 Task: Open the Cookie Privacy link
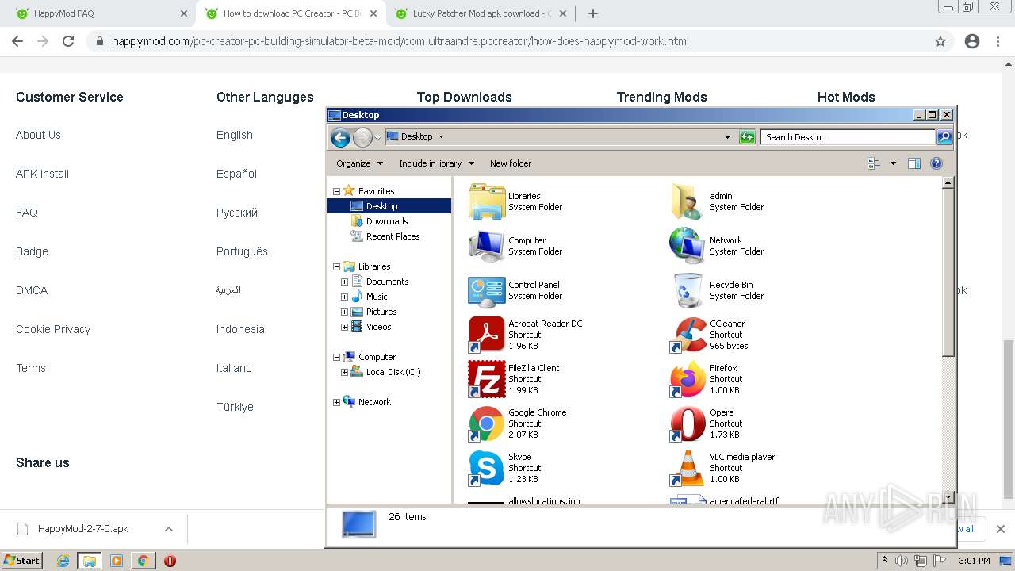53,329
